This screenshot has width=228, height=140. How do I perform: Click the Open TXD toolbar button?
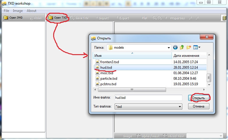[58, 18]
